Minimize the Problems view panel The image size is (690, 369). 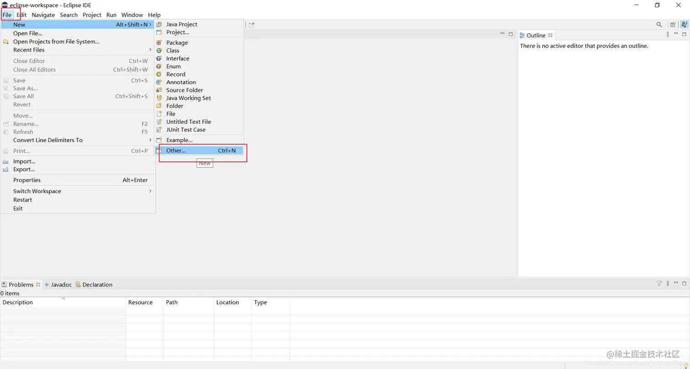pyautogui.click(x=676, y=283)
